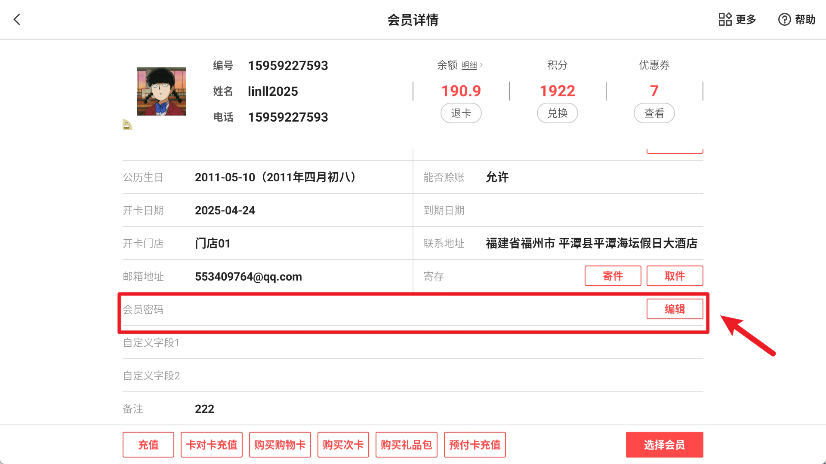
Task: Click the 取件 pickup button
Action: pyautogui.click(x=675, y=276)
